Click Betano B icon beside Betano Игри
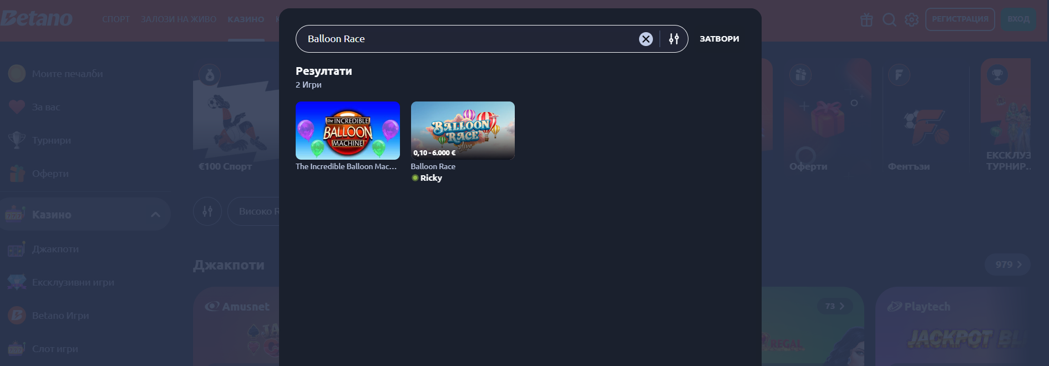Screen dimensions: 1049x366 click(x=17, y=316)
